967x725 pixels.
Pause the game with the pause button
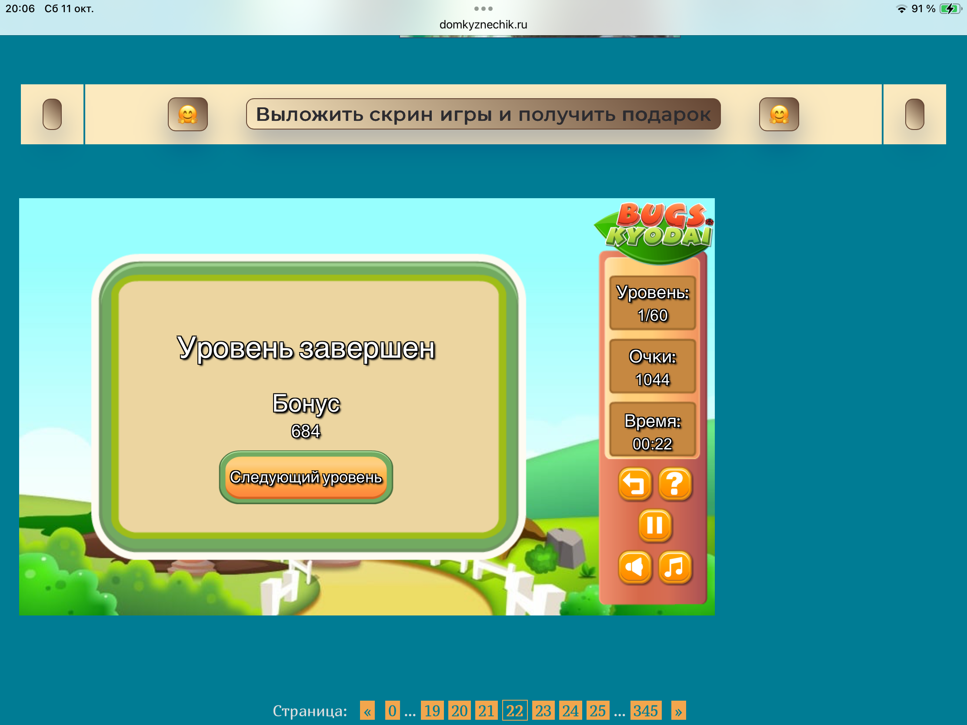pos(654,525)
